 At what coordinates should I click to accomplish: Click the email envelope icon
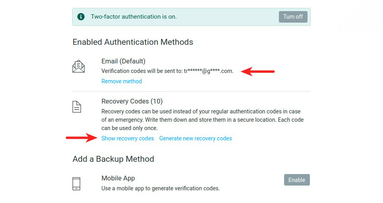(78, 66)
